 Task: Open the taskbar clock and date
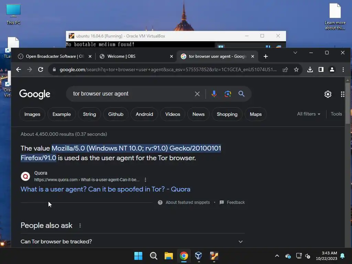(x=327, y=256)
